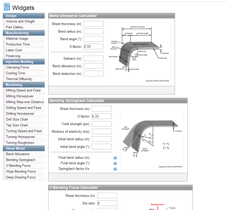Select Cooling Time link
Screen dimensions: 227x210
click(15, 73)
